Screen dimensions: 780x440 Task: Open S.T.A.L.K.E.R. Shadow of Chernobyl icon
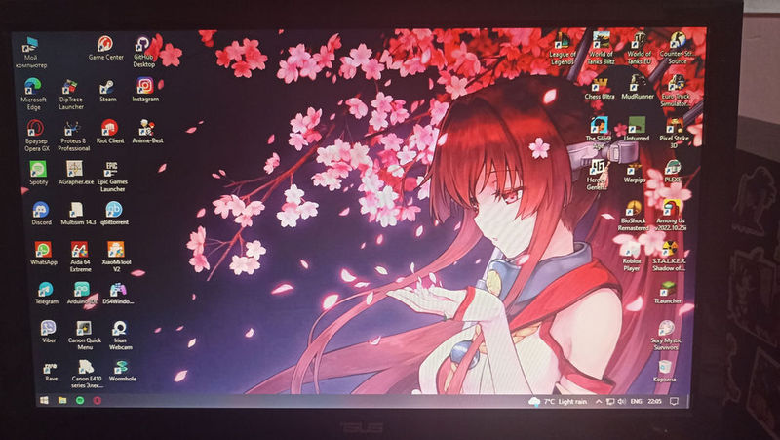pos(669,257)
